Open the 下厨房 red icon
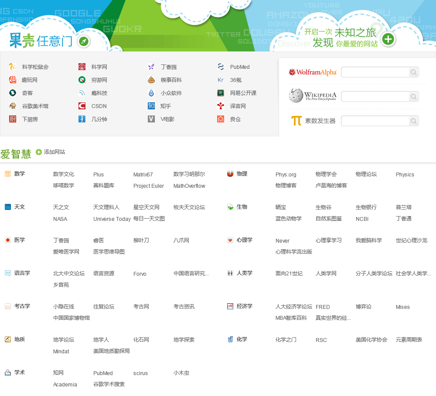Viewport: 436px width, 396px height. 13,119
